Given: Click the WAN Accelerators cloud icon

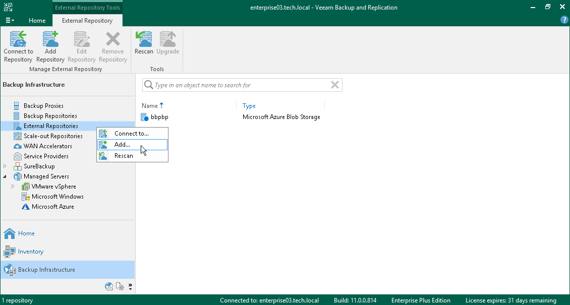Looking at the screenshot, I should tap(17, 146).
